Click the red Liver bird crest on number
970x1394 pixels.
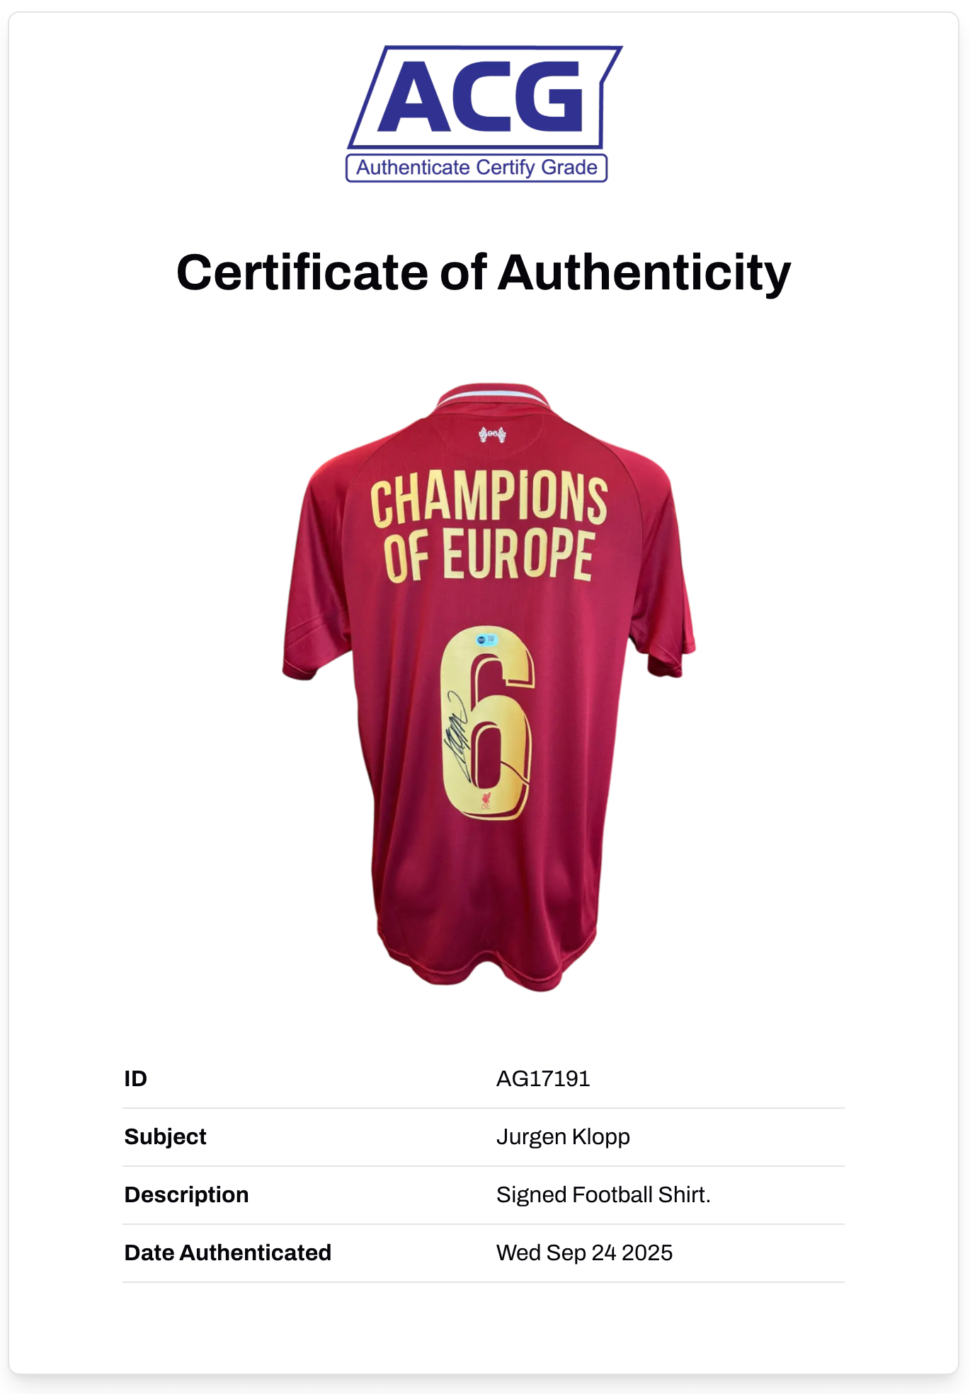pos(486,801)
